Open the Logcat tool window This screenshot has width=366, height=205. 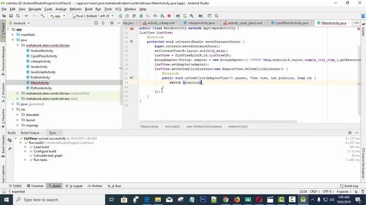(x=74, y=186)
